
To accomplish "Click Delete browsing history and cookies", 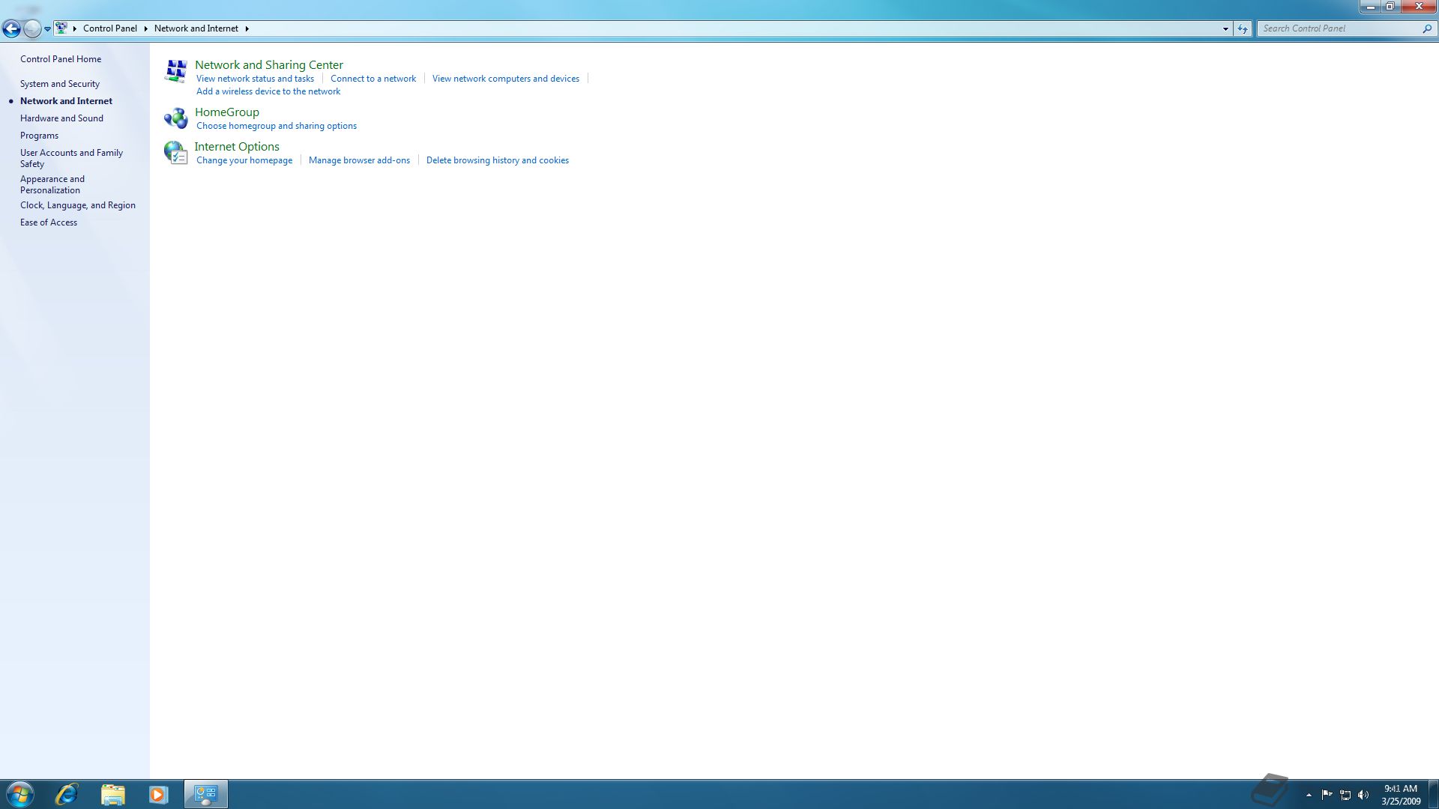I will 497,160.
